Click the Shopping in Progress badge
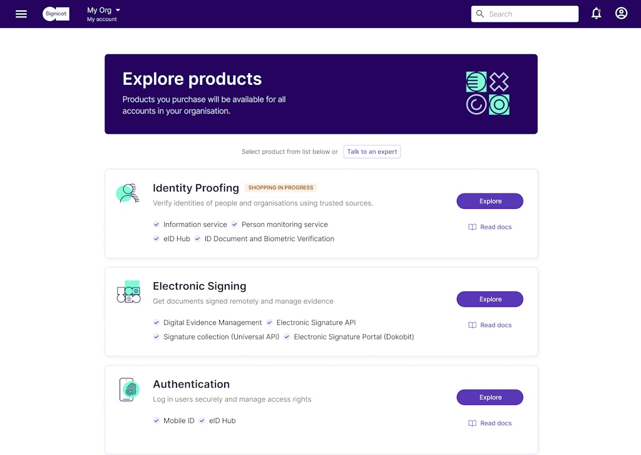 coord(281,187)
